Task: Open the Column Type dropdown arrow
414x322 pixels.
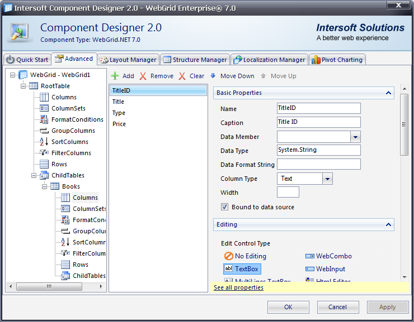Action: [328, 179]
